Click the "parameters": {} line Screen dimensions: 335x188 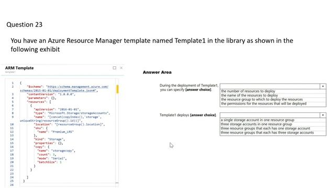click(x=41, y=98)
